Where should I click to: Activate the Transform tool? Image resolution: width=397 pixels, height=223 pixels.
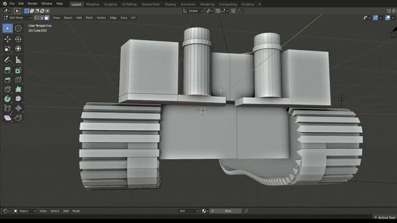(18, 48)
